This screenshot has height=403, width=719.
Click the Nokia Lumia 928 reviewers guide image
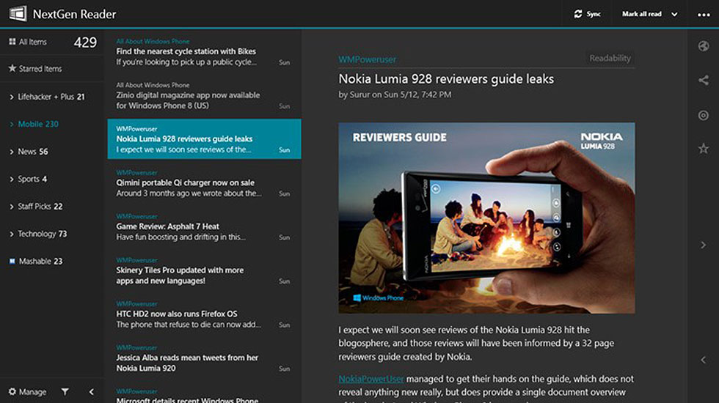pyautogui.click(x=486, y=218)
